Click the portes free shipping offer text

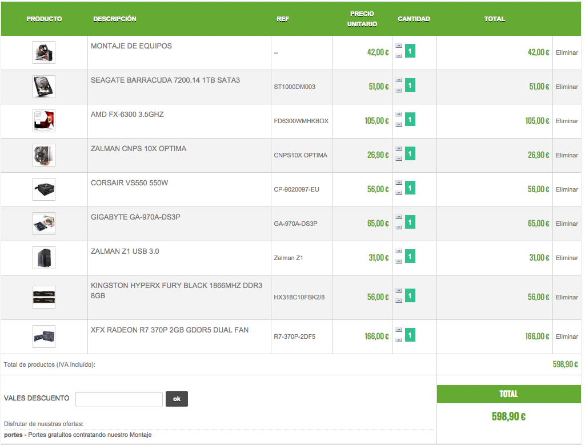pos(78,435)
